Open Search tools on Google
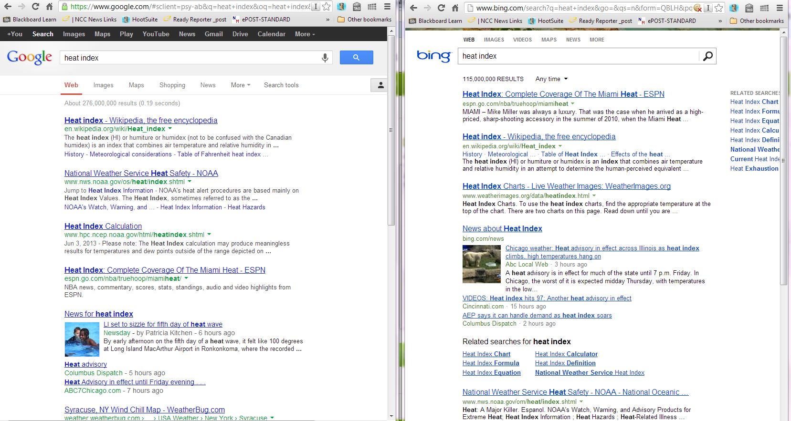This screenshot has height=421, width=791. [x=281, y=85]
